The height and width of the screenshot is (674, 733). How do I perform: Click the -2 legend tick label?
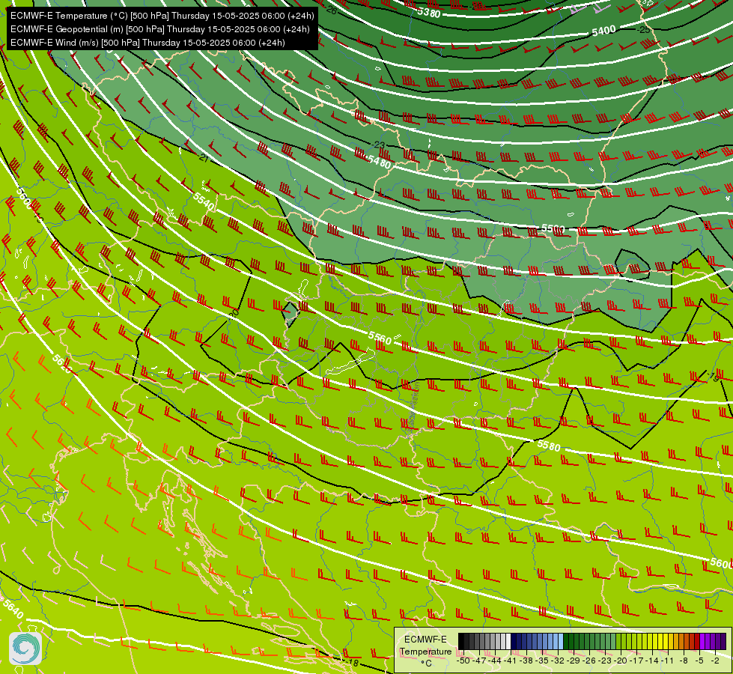715,661
